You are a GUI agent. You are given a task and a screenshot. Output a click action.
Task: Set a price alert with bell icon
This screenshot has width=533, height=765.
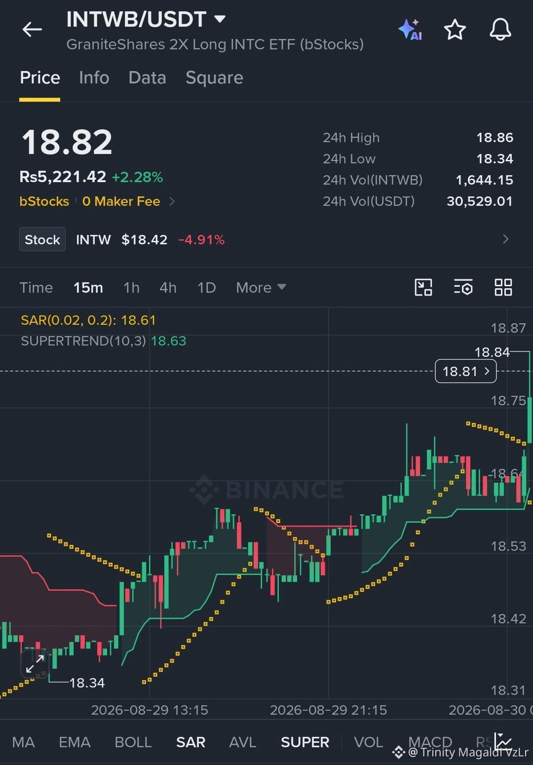[500, 30]
